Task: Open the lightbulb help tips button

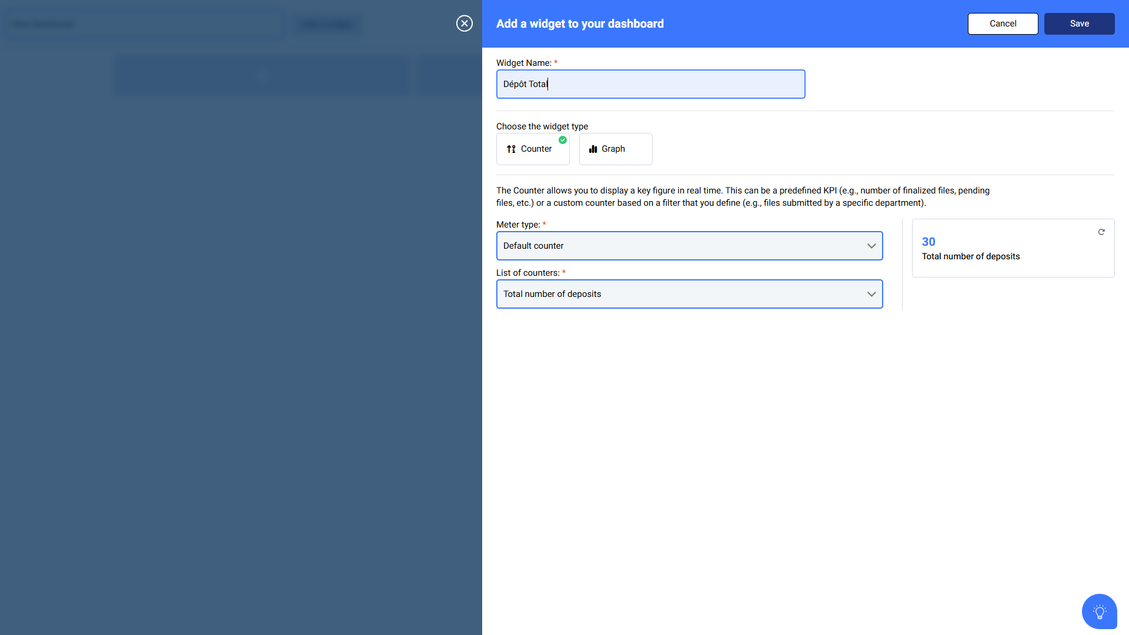Action: [x=1099, y=611]
